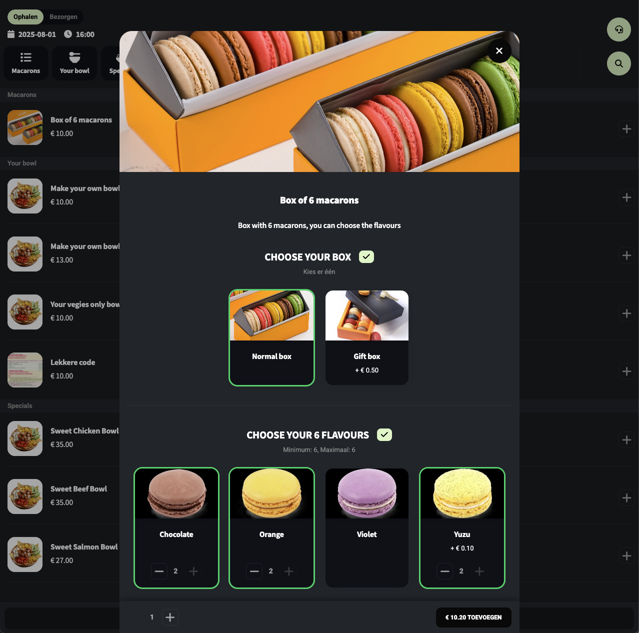The width and height of the screenshot is (639, 633).
Task: Decrease Orange flavour quantity with minus
Action: [x=254, y=571]
